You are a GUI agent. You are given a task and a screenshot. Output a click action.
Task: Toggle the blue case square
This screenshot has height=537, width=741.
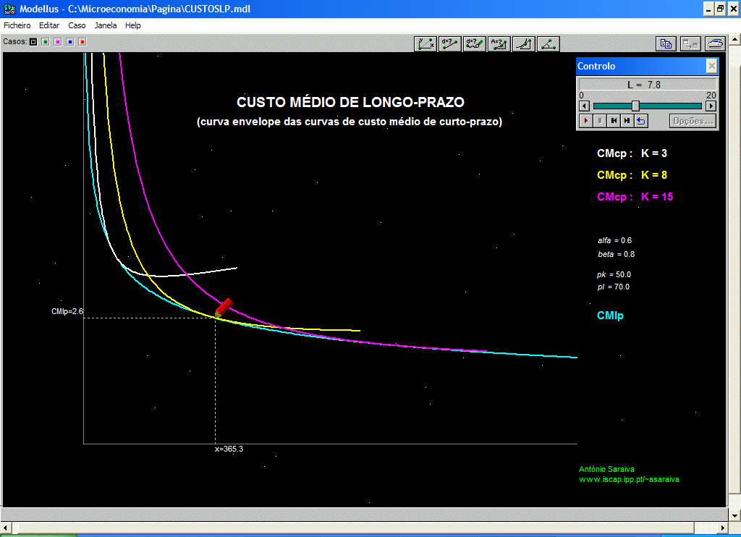(x=70, y=42)
